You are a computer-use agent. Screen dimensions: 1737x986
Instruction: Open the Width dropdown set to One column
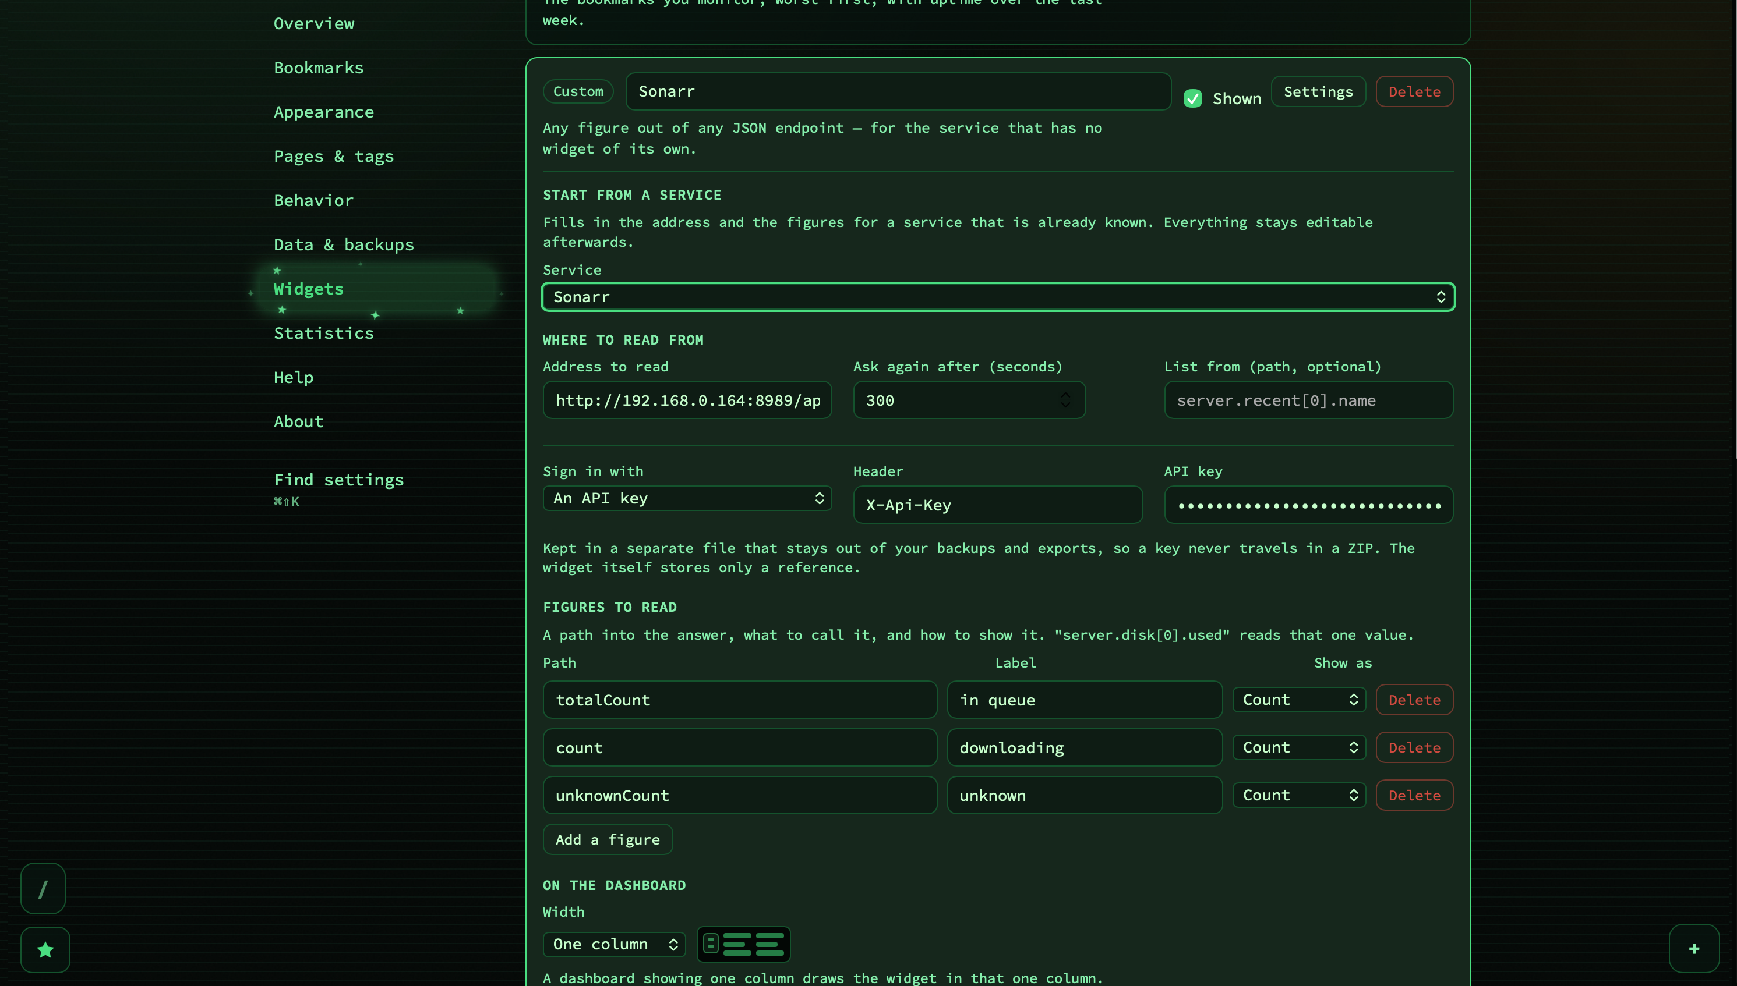614,944
